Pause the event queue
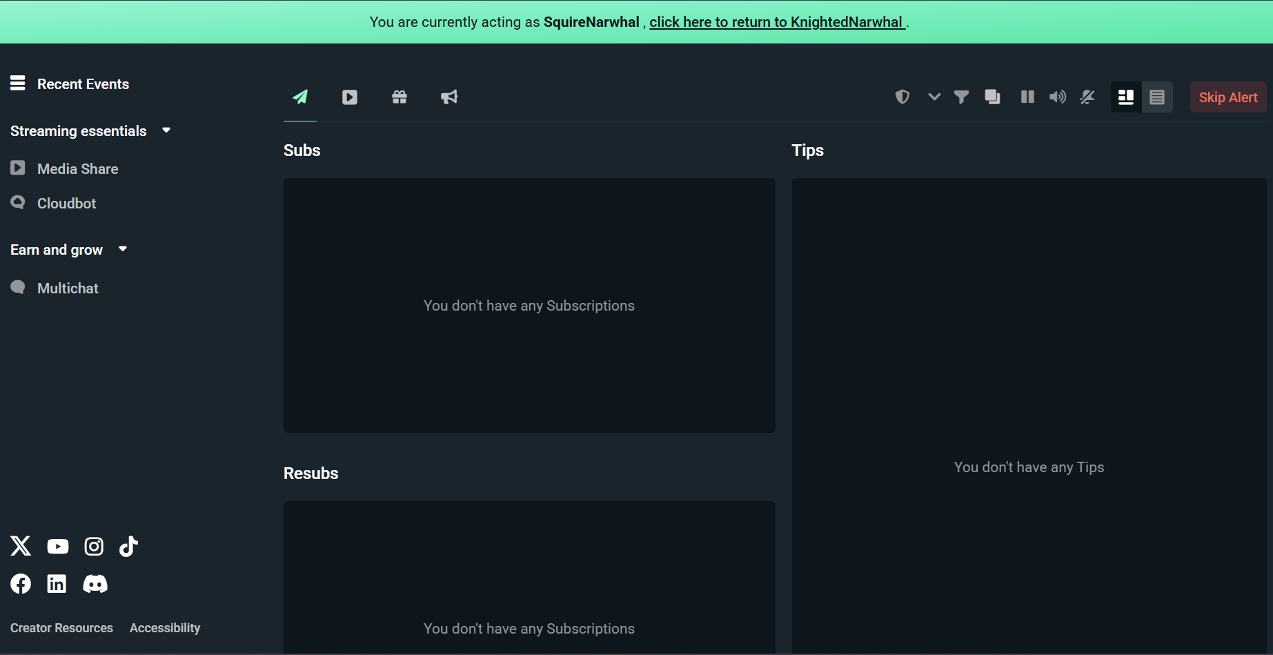Image resolution: width=1273 pixels, height=655 pixels. (x=1027, y=97)
